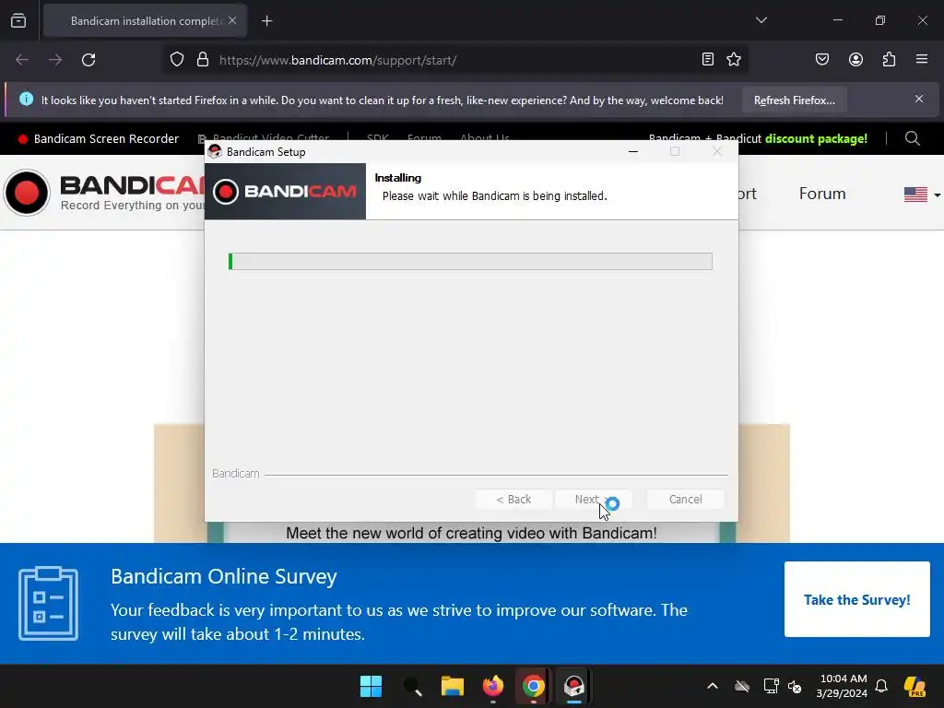Open extensions puzzle icon
The height and width of the screenshot is (708, 944).
pos(889,59)
